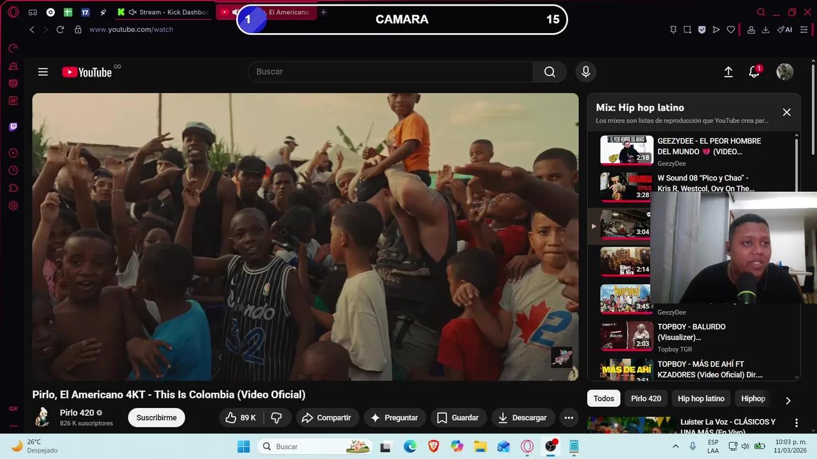The width and height of the screenshot is (817, 459).
Task: Click the YouTube search magnifier button
Action: coord(550,71)
